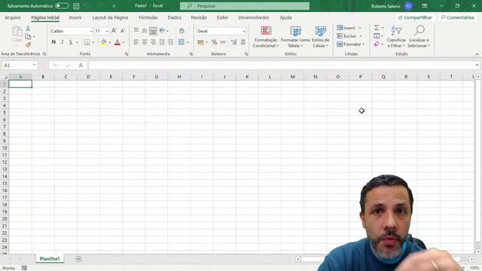
Task: Collapse the ribbon with the chevron
Action: pyautogui.click(x=477, y=54)
